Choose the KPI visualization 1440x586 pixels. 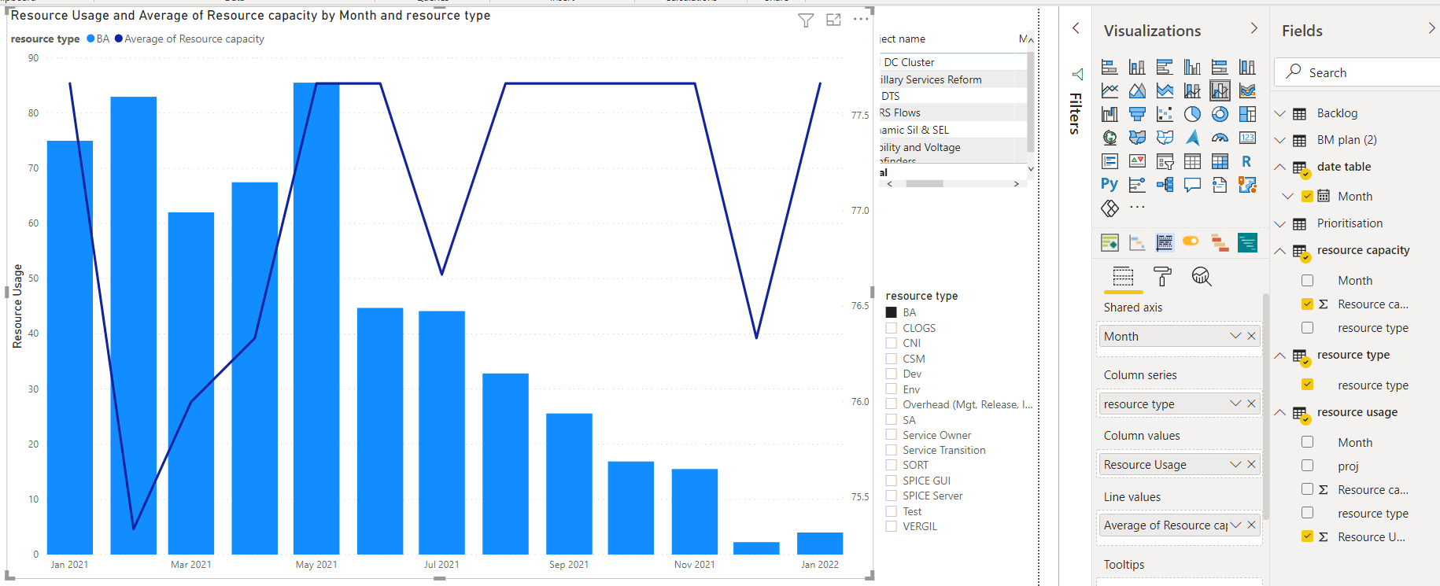pyautogui.click(x=1137, y=161)
